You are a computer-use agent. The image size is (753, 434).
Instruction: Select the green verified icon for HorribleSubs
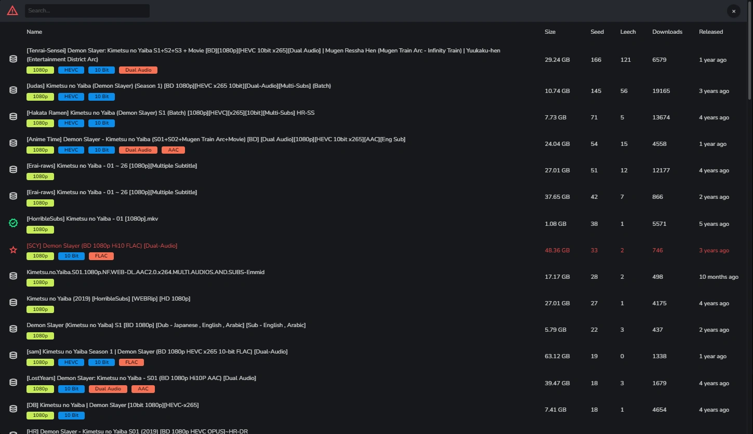pyautogui.click(x=14, y=223)
